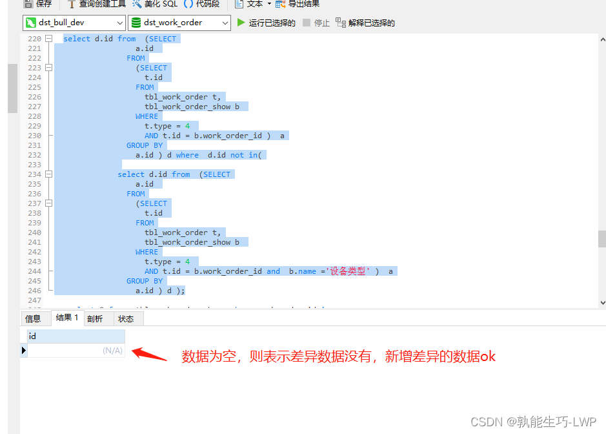Click the editor scroll down arrow
Viewport: 606px width, 434px height.
[x=603, y=303]
